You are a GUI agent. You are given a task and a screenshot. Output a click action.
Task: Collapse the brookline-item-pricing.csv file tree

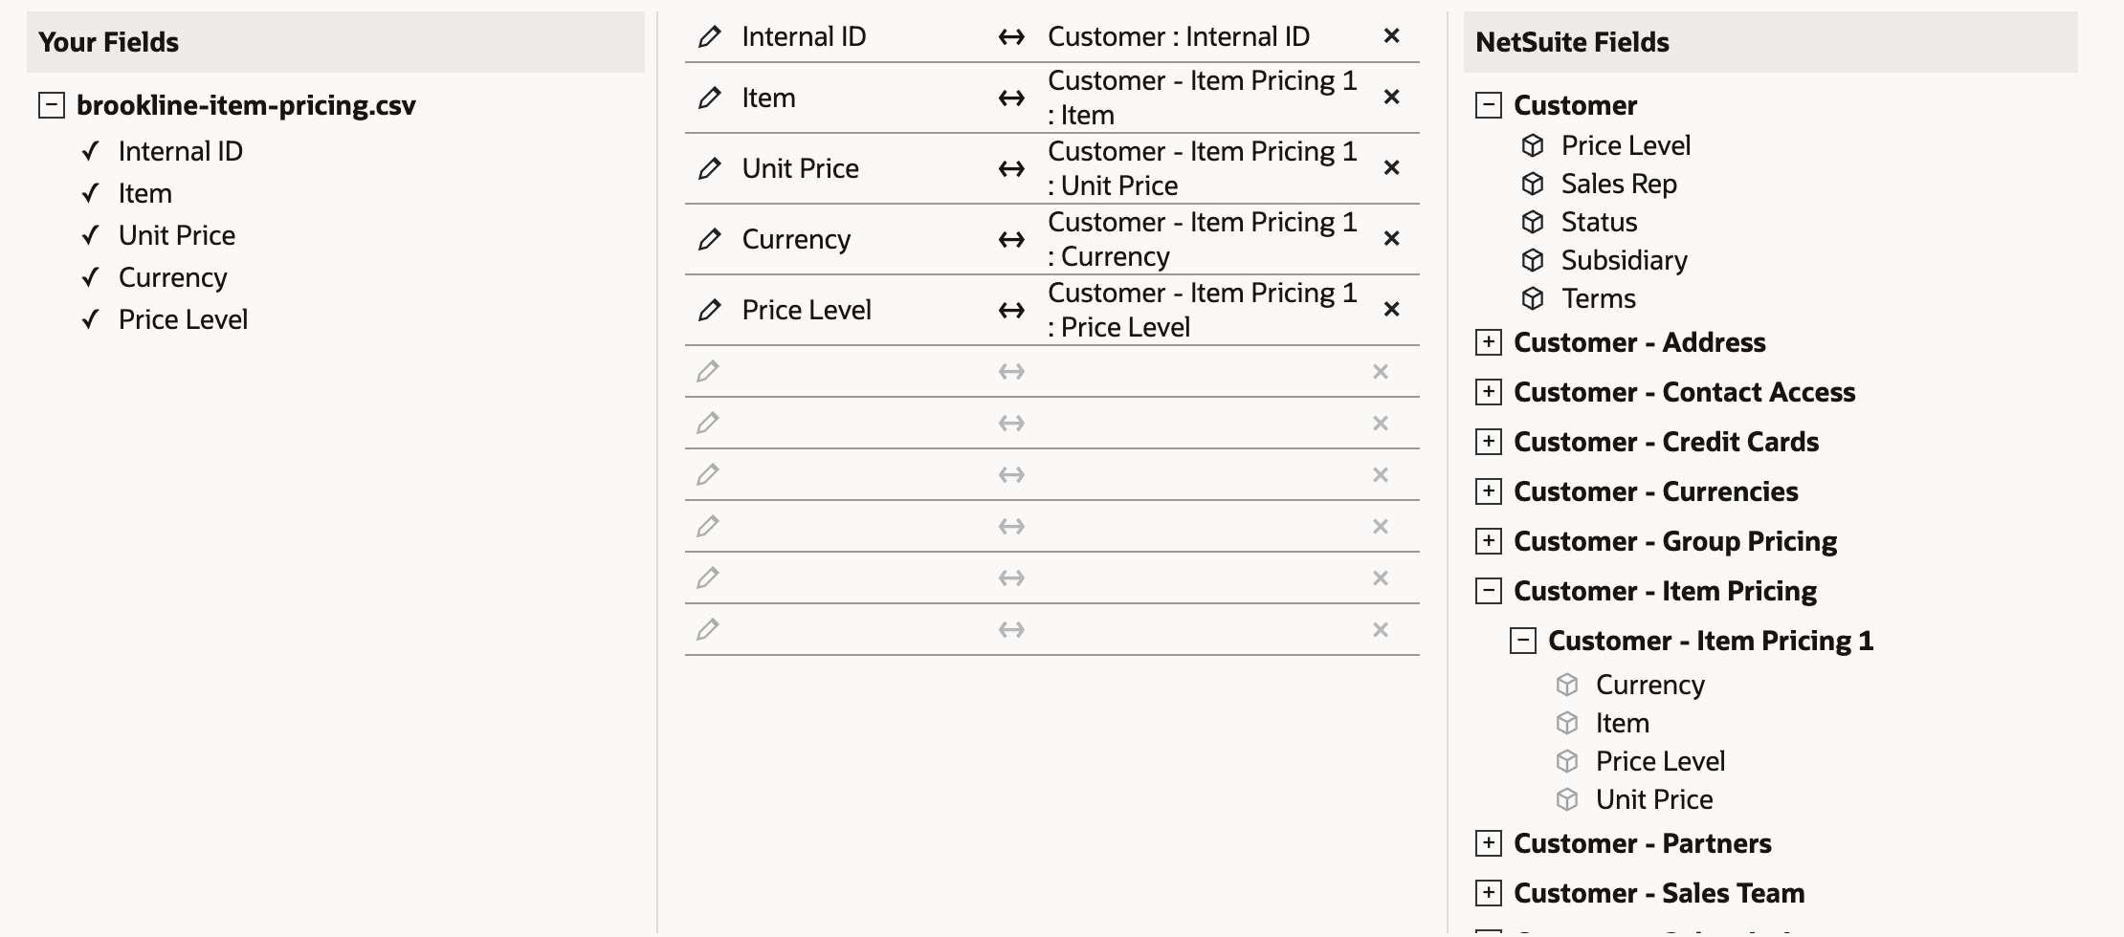click(x=52, y=105)
